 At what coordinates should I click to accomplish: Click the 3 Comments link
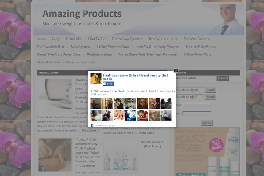pos(88,166)
